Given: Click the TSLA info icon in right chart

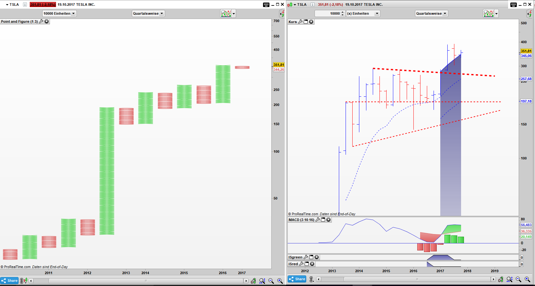Looking at the screenshot, I should point(312,4).
